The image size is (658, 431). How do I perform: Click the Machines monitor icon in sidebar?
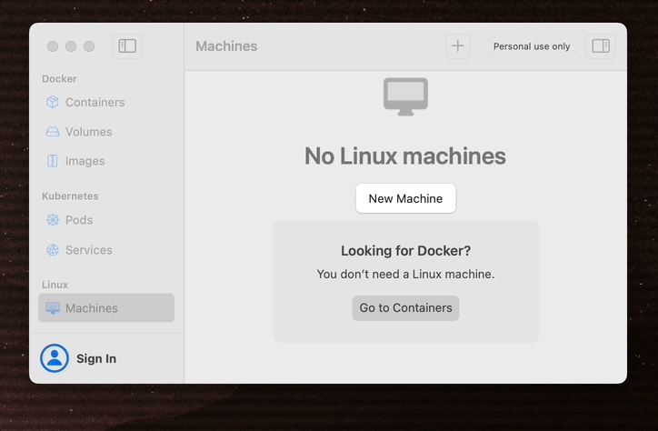(53, 308)
